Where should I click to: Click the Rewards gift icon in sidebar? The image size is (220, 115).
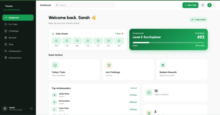pyautogui.click(x=6, y=38)
